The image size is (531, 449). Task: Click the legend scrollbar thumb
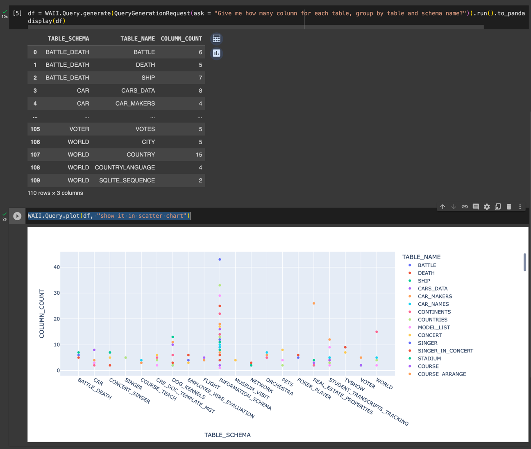524,262
